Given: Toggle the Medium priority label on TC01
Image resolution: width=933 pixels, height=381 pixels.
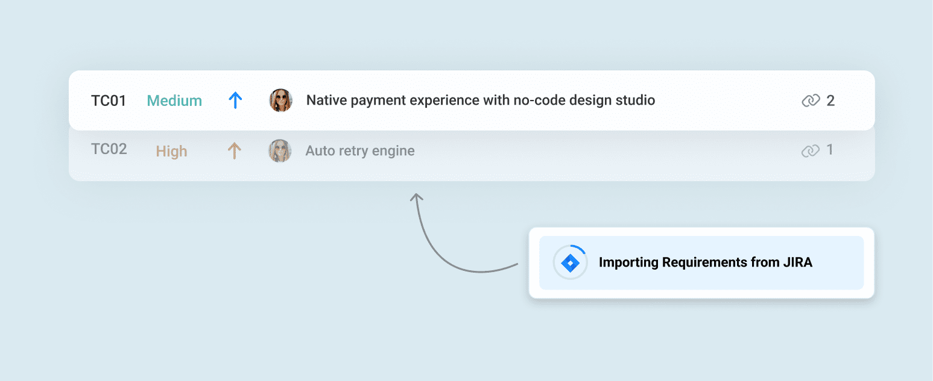Looking at the screenshot, I should point(174,101).
